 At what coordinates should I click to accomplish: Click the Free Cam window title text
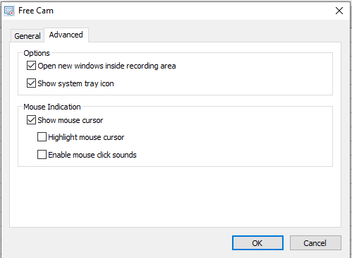(x=36, y=11)
